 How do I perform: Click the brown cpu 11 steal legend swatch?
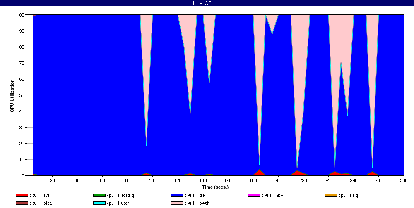click(22, 203)
